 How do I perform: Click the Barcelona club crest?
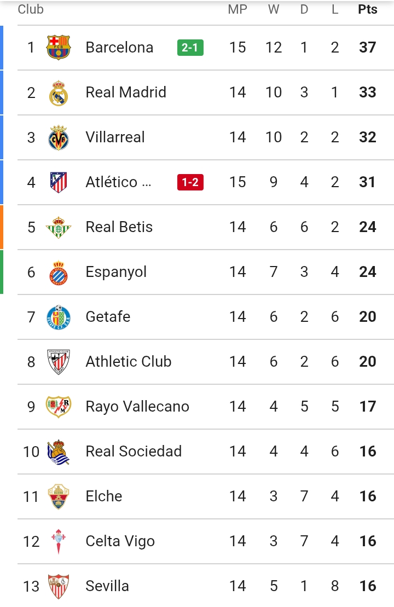59,48
